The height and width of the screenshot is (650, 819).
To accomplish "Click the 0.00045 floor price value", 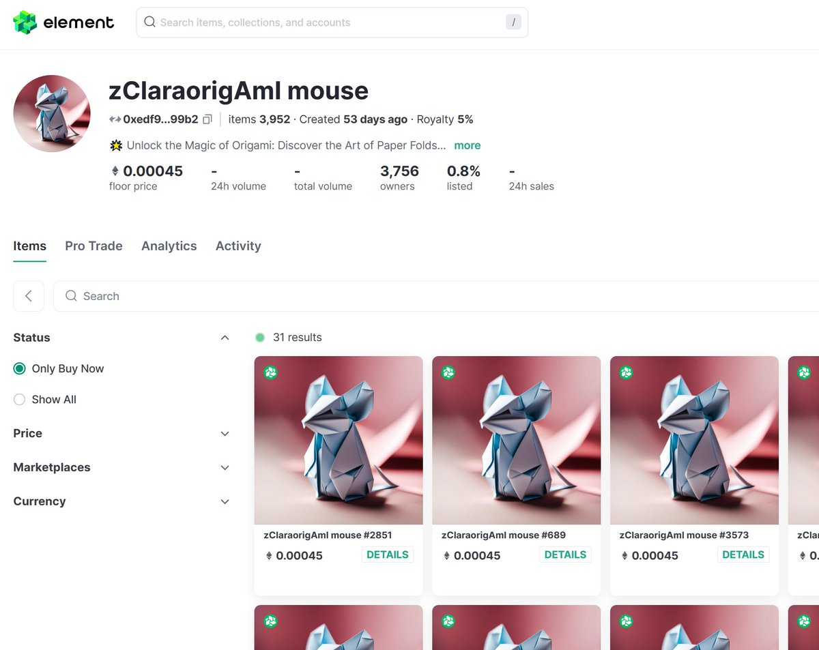I will [x=153, y=171].
